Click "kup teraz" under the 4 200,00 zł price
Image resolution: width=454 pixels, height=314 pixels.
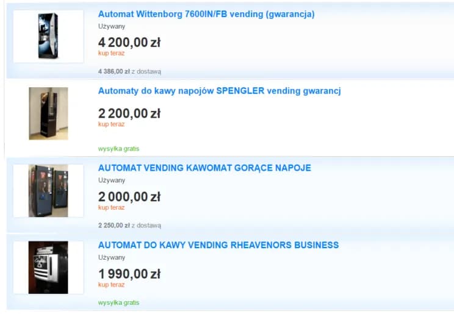111,53
